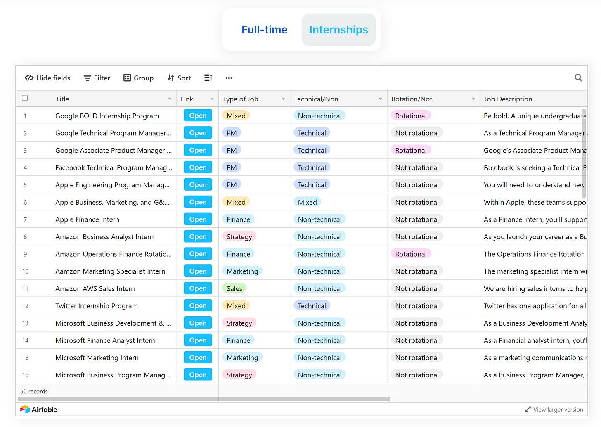Click the Airtable logo
601x427 pixels.
39,409
